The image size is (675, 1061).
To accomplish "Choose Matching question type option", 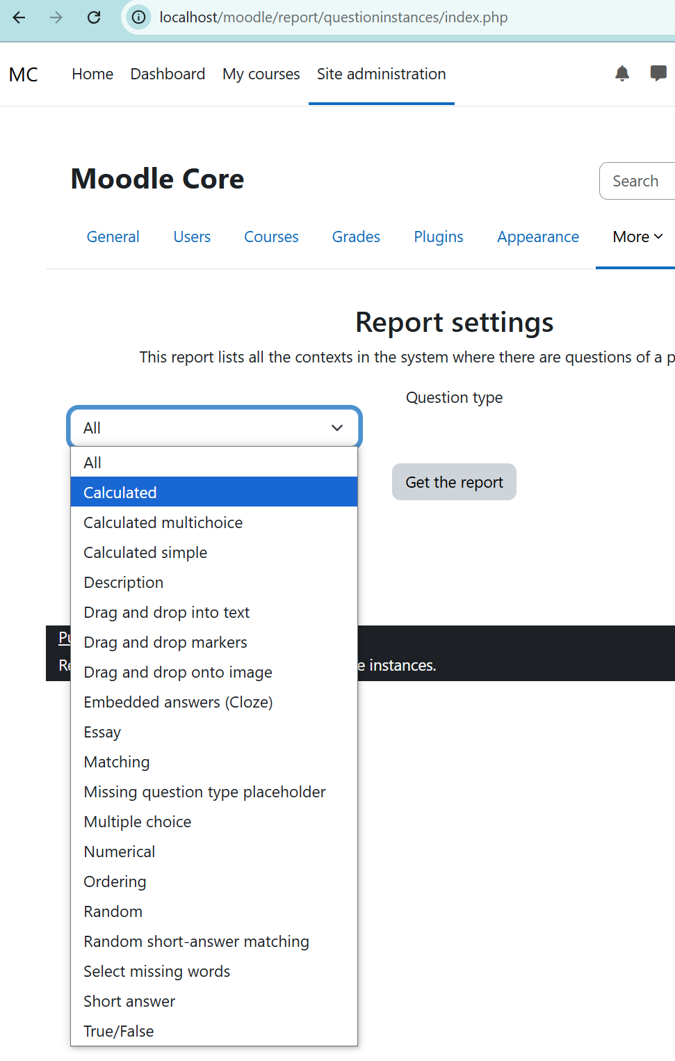I will coord(214,761).
